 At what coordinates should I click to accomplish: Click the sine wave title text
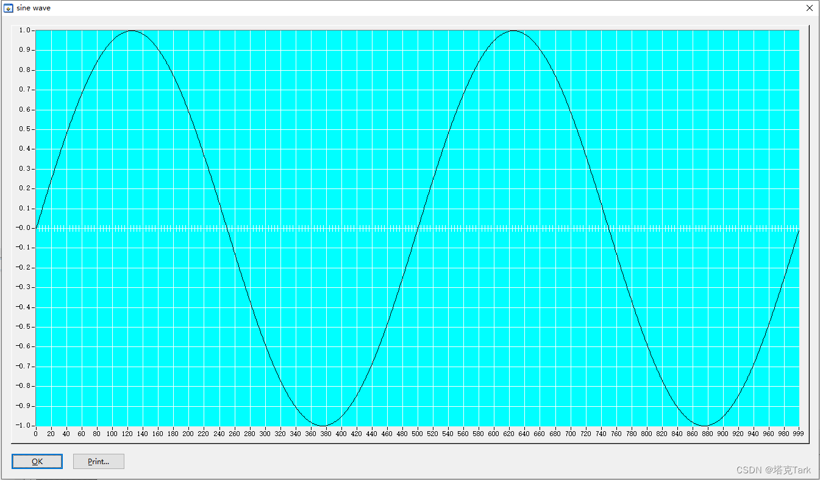coord(34,8)
